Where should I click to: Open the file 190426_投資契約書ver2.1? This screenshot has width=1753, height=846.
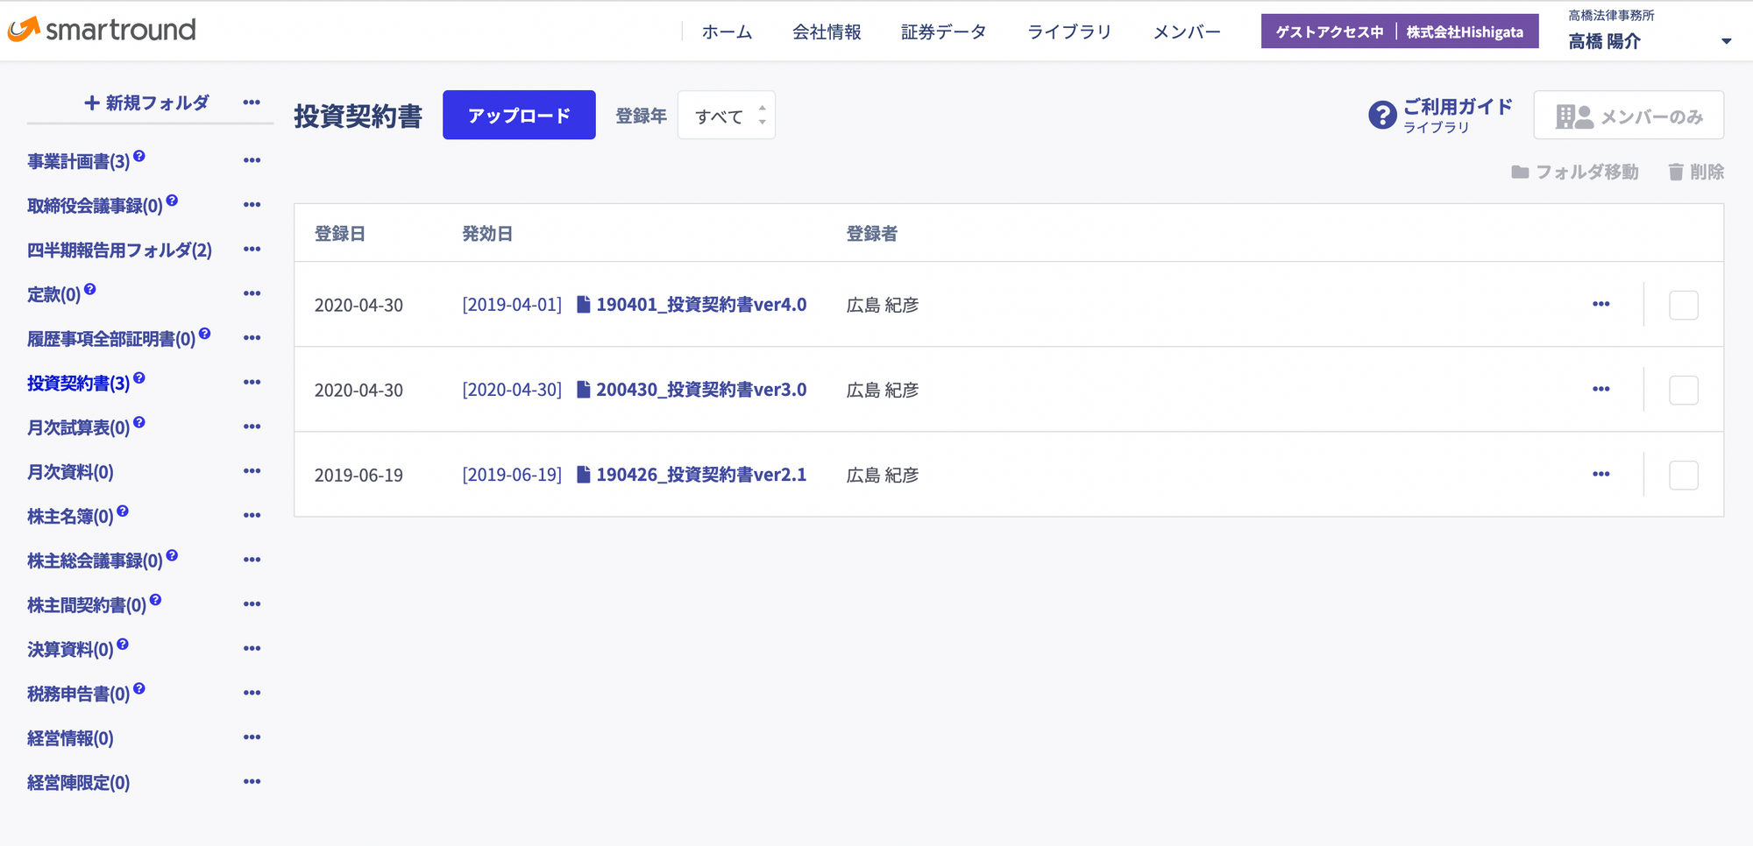pos(692,475)
